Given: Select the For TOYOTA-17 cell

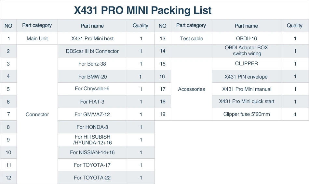Looking at the screenshot, I should [92, 165].
